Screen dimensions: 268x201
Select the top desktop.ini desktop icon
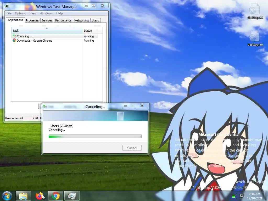point(255,11)
